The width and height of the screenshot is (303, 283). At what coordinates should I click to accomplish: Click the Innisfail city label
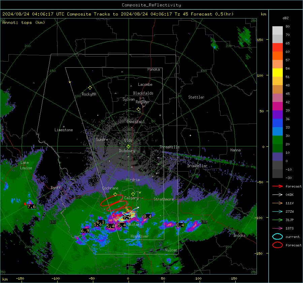point(136,122)
